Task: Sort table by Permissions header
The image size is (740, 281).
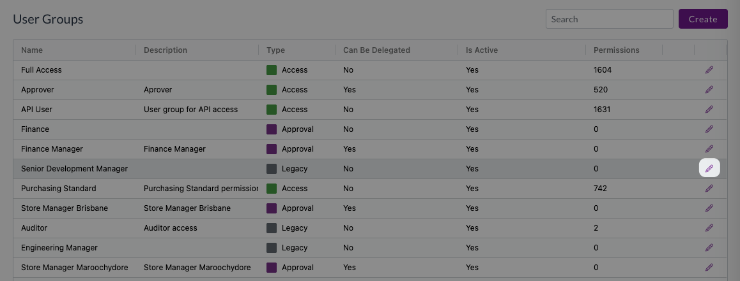Action: coord(617,50)
